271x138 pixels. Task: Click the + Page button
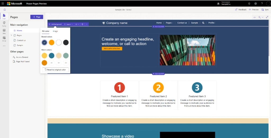pyautogui.click(x=37, y=17)
